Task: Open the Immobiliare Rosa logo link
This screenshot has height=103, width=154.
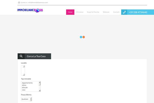Action: click(30, 10)
